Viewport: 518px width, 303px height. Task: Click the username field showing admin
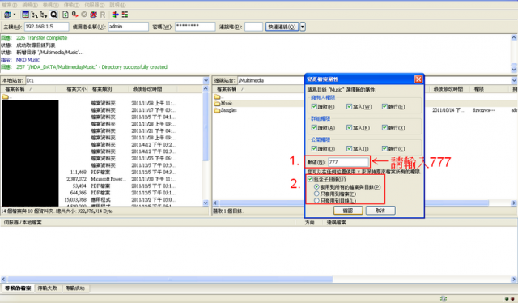[128, 27]
